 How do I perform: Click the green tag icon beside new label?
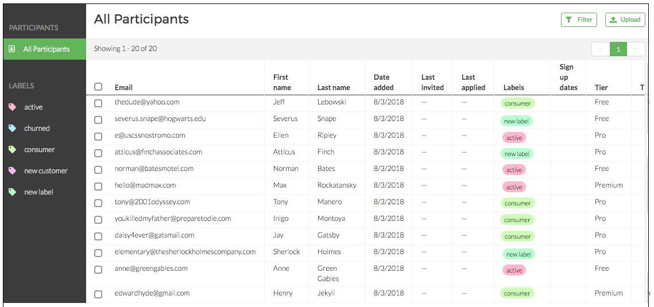[x=13, y=192]
